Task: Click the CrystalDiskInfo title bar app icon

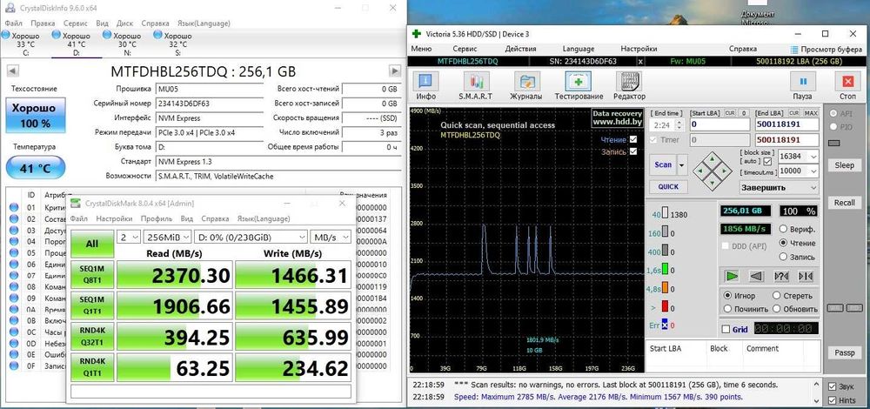Action: [10, 8]
